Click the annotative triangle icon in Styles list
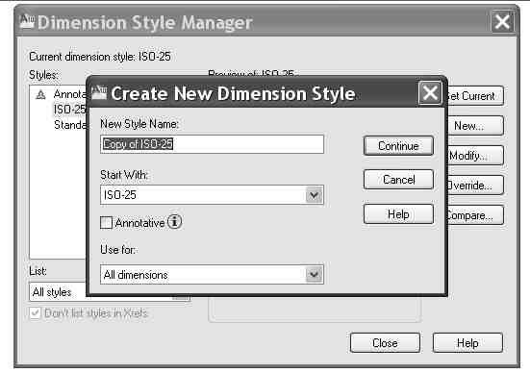The image size is (530, 373). (x=40, y=95)
